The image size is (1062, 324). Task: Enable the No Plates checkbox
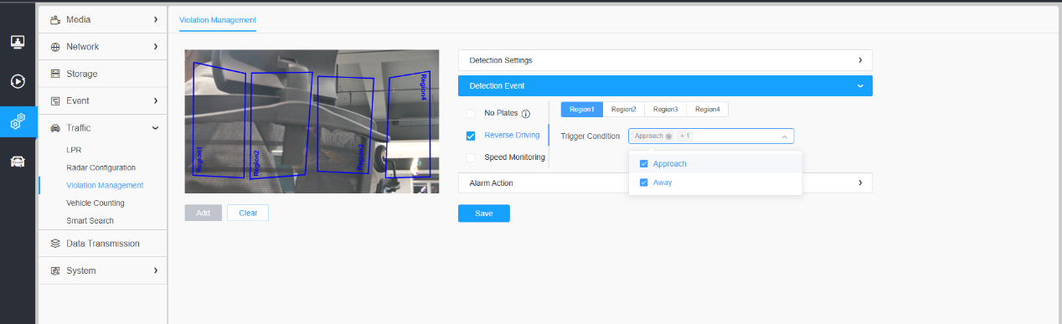tap(471, 114)
